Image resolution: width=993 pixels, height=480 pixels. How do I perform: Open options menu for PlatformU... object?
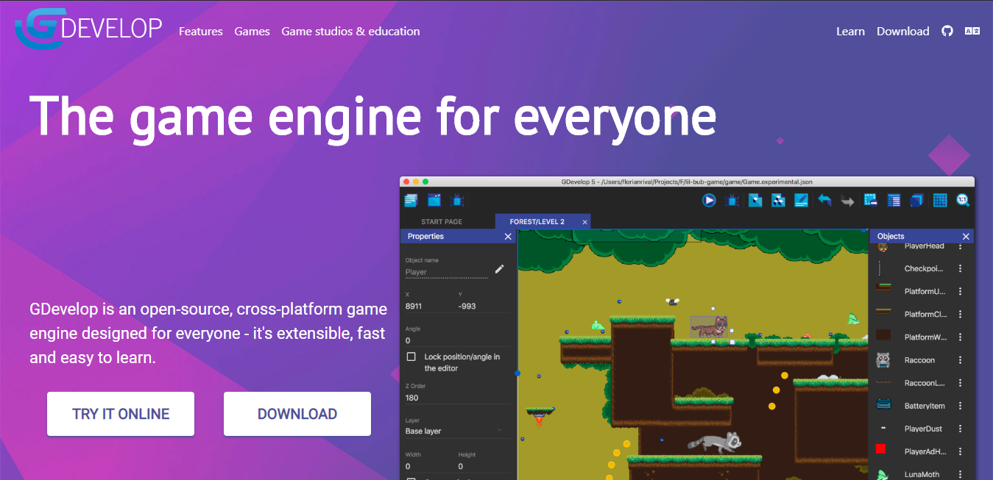coord(960,292)
